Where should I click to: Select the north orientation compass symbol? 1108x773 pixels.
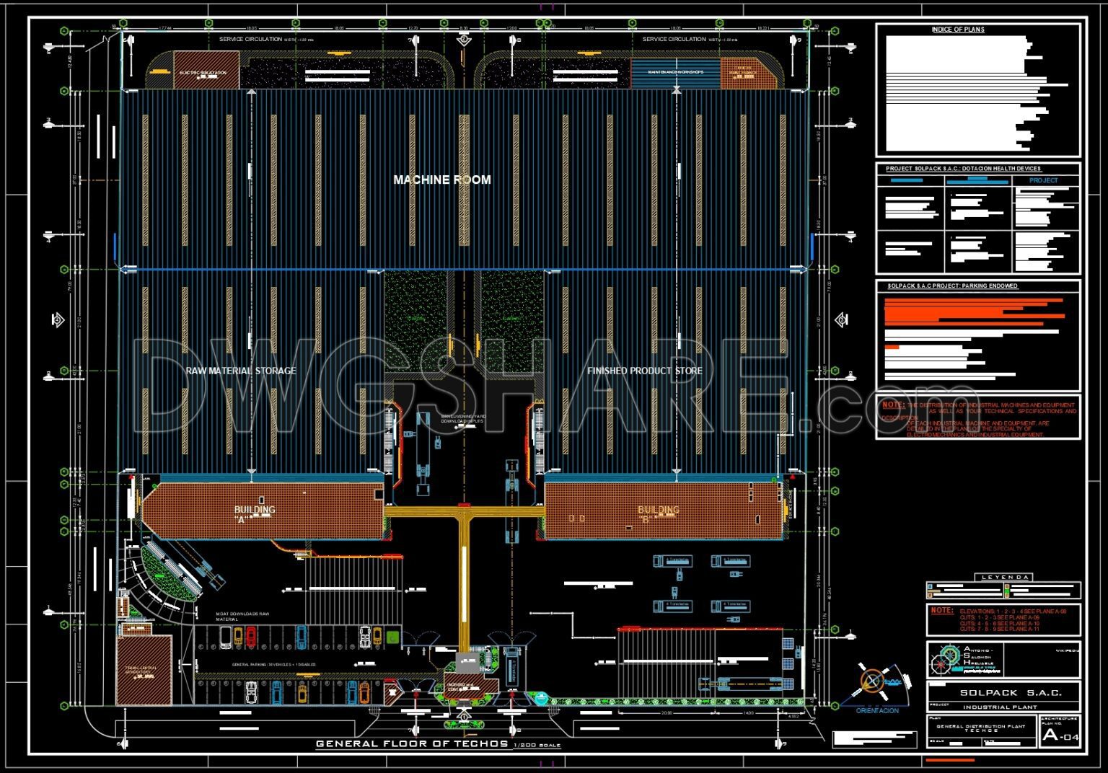[873, 681]
